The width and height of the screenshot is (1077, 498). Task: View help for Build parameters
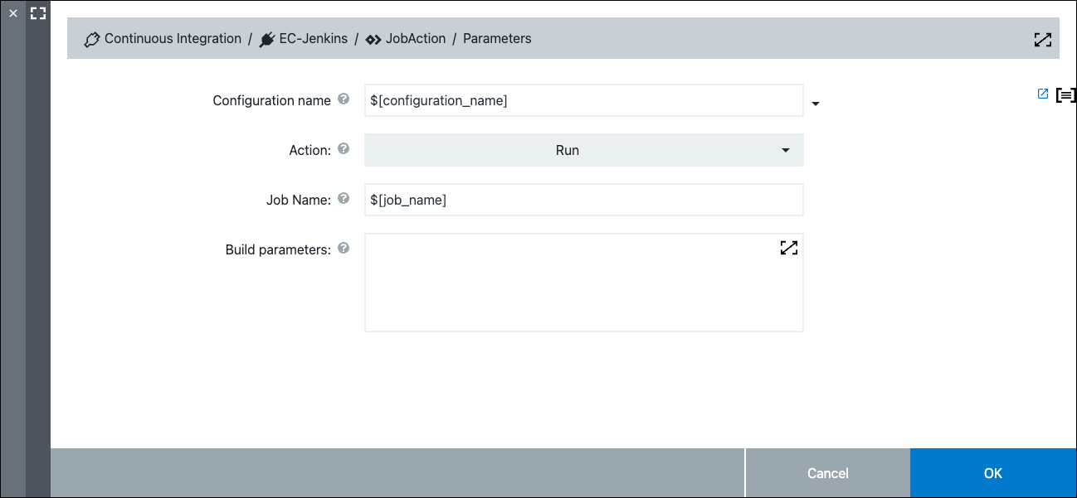[344, 249]
